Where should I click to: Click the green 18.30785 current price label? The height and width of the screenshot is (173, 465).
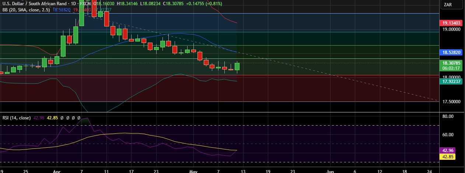451,63
